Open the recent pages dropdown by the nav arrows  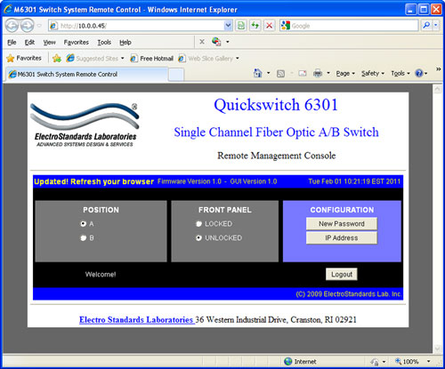(x=39, y=26)
